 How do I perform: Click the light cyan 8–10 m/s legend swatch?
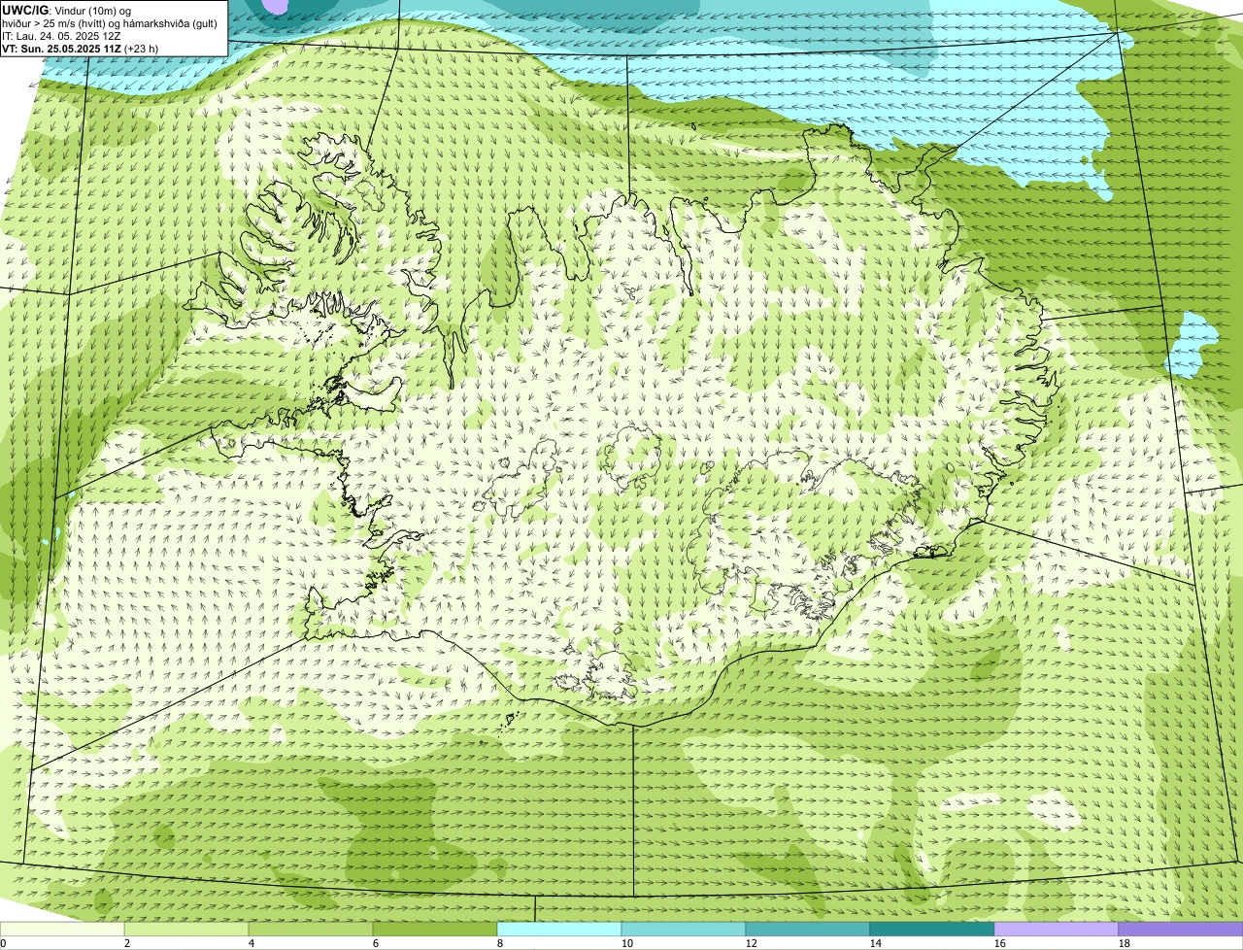pyautogui.click(x=559, y=930)
